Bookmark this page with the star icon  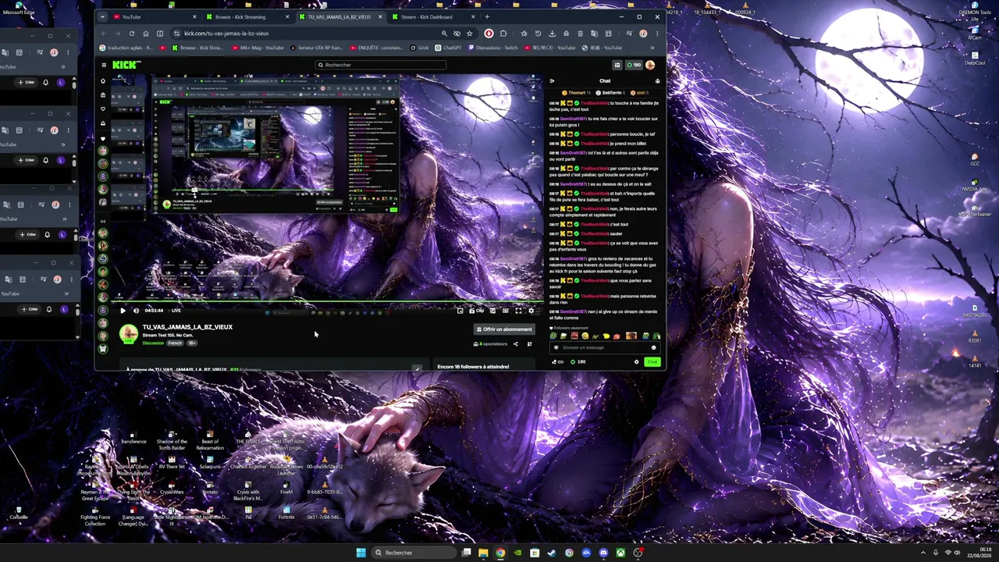tap(469, 34)
